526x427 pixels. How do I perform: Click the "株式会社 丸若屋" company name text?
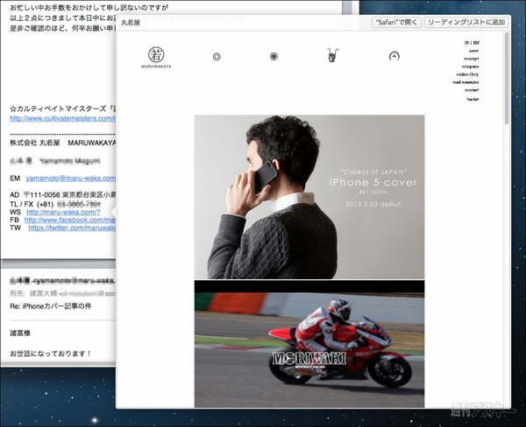pyautogui.click(x=35, y=143)
